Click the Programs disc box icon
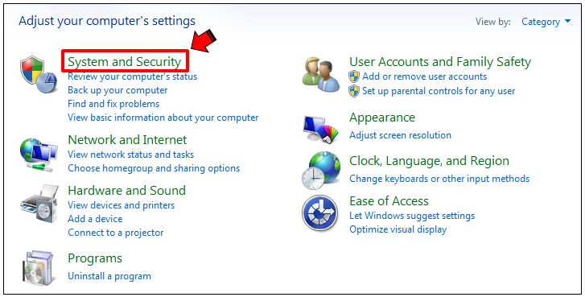 (39, 268)
